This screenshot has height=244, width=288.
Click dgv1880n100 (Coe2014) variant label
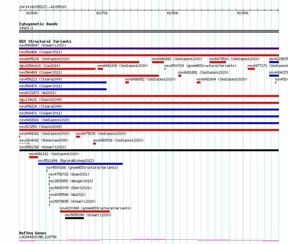coord(40,66)
